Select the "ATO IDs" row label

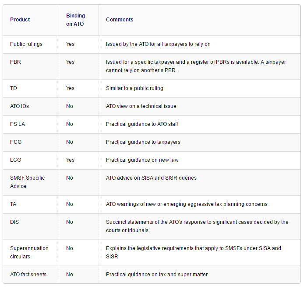[20, 106]
